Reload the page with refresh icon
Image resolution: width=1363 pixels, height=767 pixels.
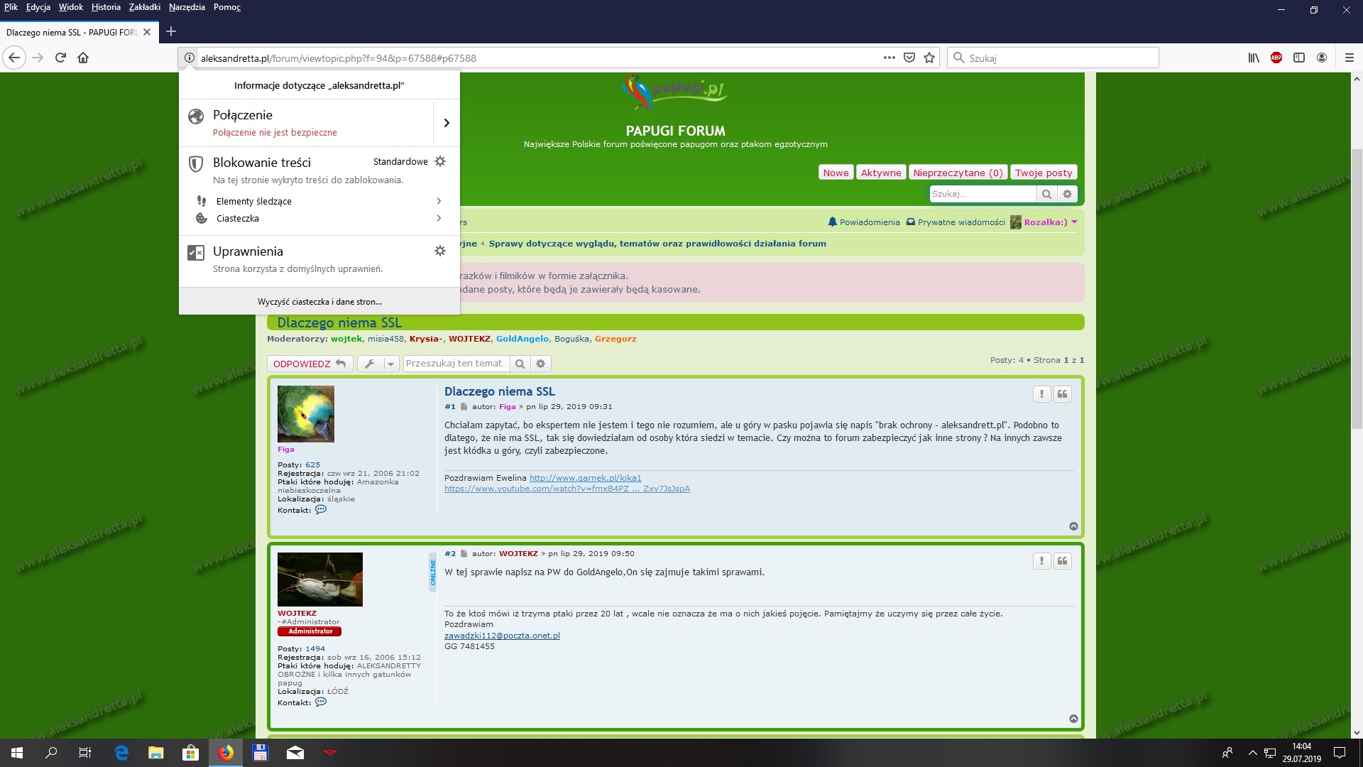(x=60, y=58)
